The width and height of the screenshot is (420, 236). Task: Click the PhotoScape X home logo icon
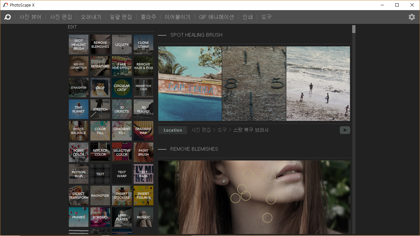coord(8,17)
